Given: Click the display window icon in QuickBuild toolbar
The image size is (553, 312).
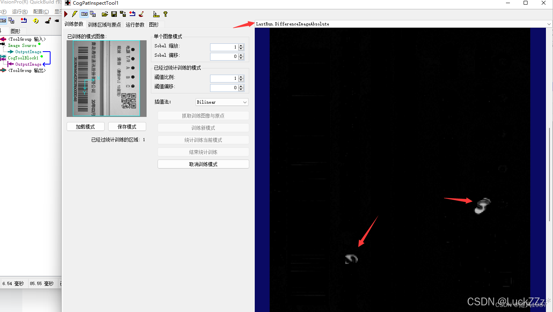Looking at the screenshot, I should click(3, 21).
